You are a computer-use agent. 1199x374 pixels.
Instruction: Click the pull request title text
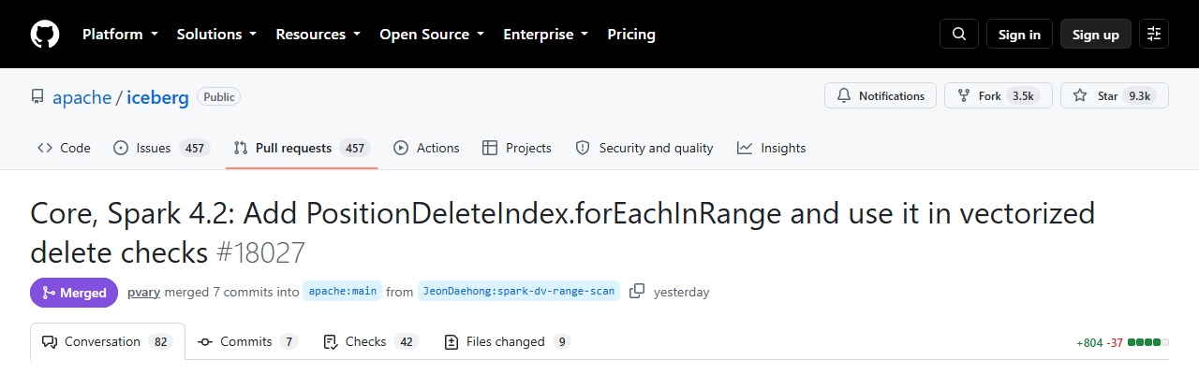(x=562, y=233)
